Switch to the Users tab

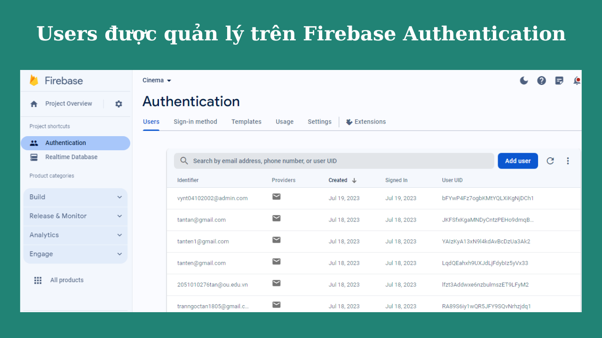pos(151,122)
